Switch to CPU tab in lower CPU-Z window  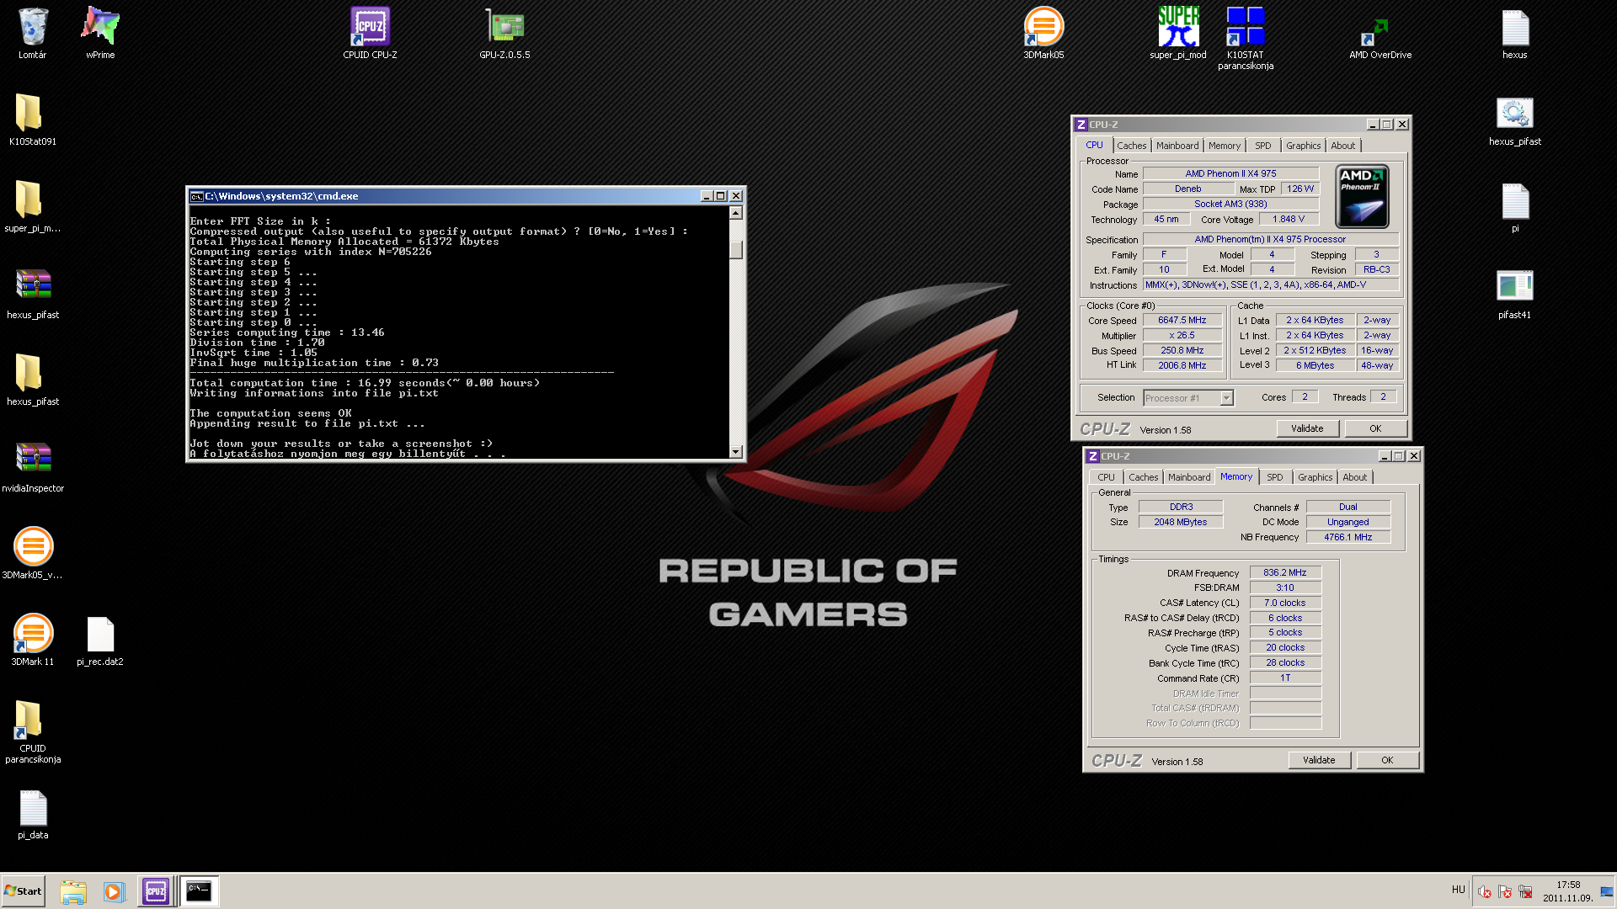[1105, 477]
